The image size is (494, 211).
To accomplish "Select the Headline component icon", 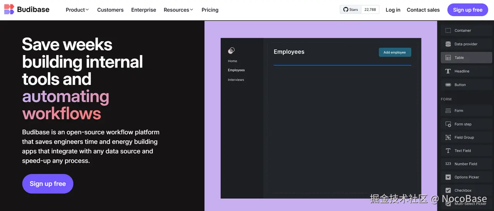I will 448,71.
